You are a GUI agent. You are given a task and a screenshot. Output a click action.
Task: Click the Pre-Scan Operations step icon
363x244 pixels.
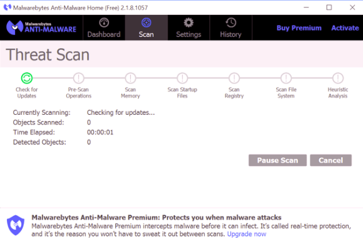coord(78,78)
